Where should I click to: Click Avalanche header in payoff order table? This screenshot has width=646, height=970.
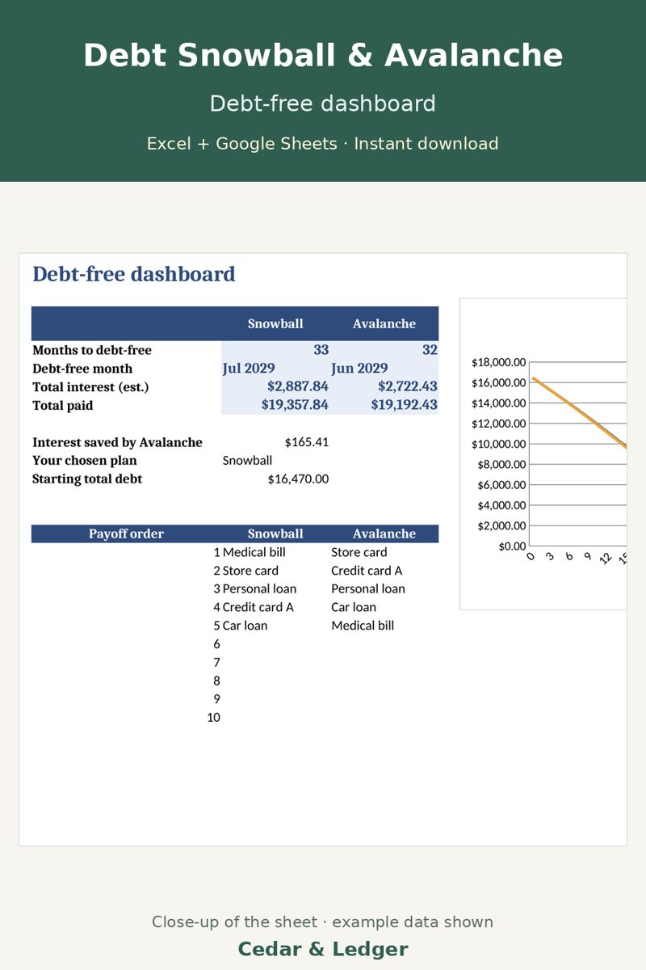384,533
